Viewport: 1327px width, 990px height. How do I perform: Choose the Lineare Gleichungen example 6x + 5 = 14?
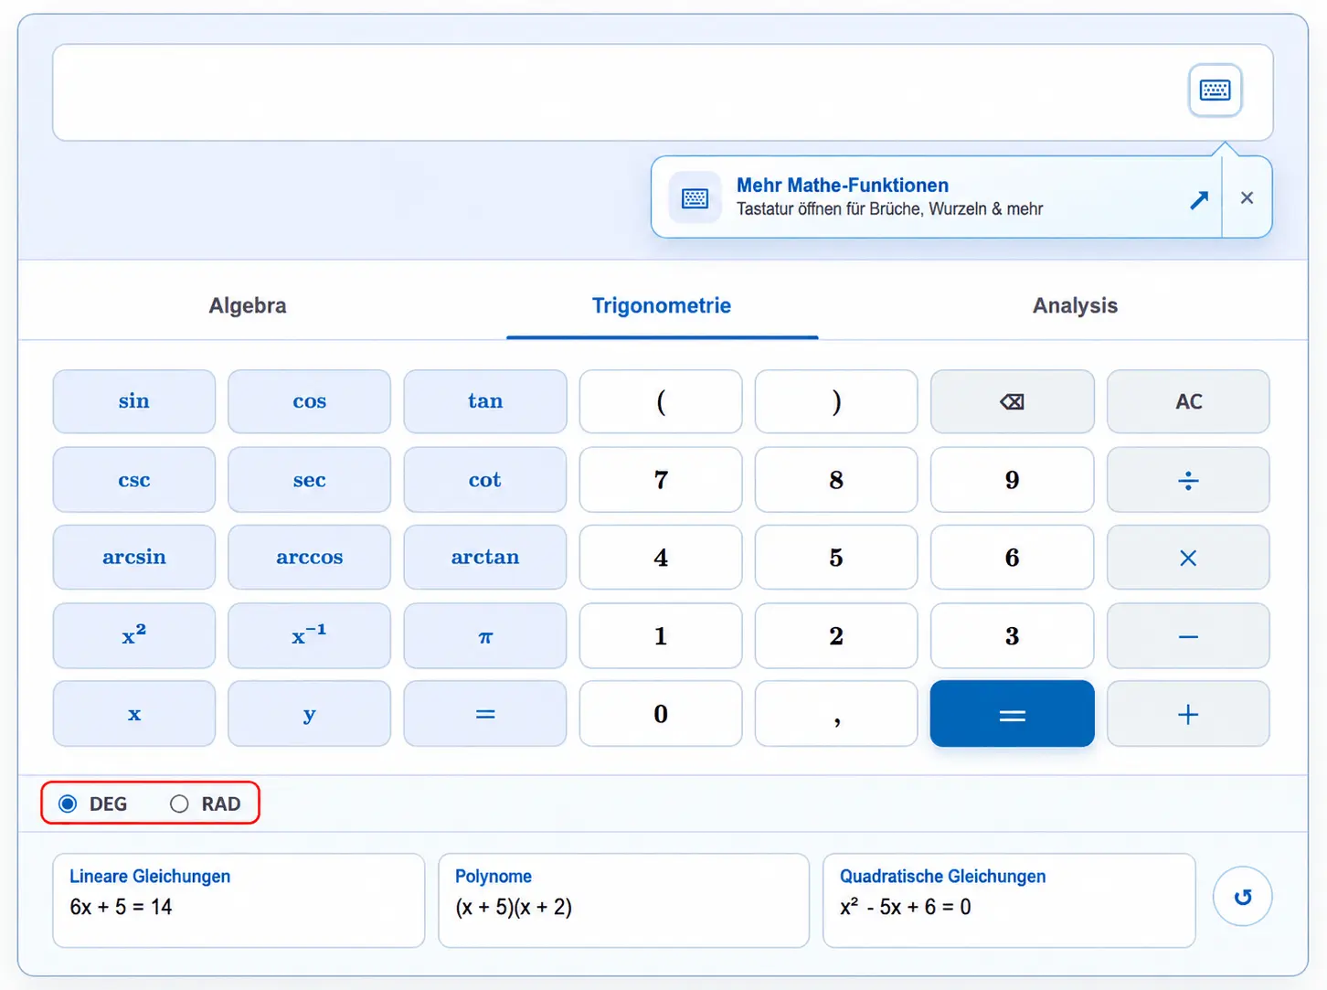click(239, 900)
